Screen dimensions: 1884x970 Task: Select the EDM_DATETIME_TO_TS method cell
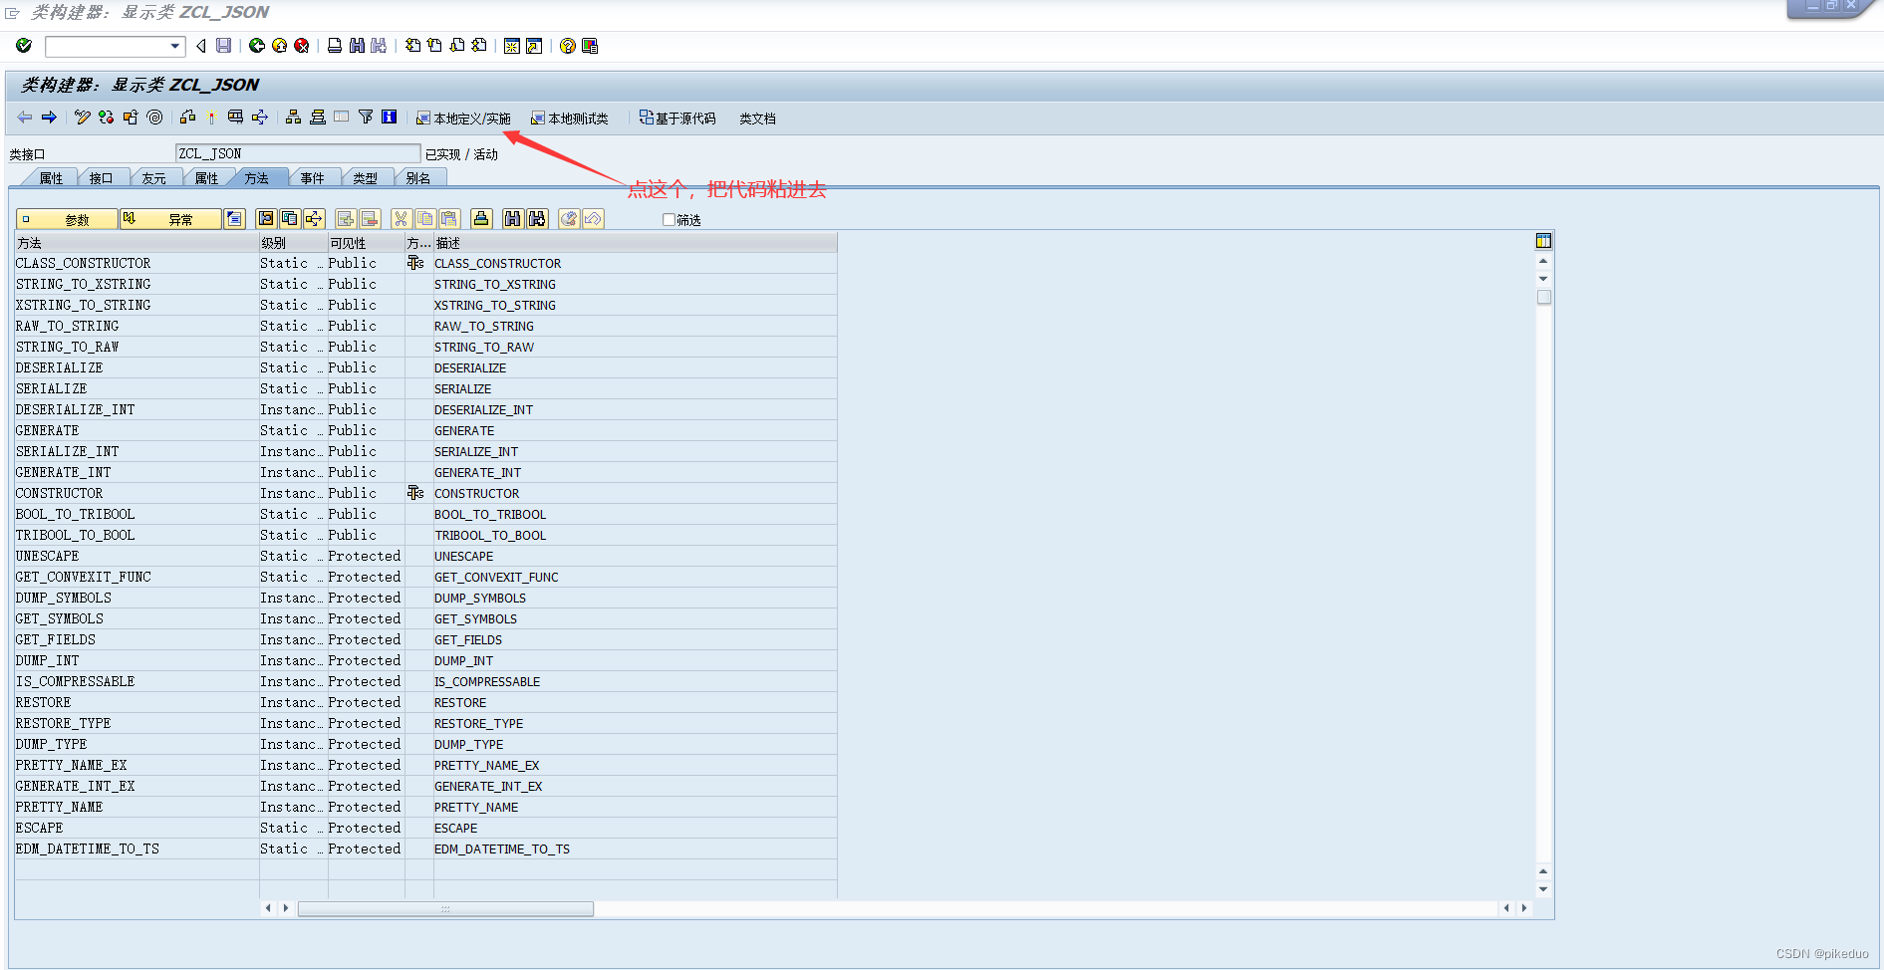point(136,849)
